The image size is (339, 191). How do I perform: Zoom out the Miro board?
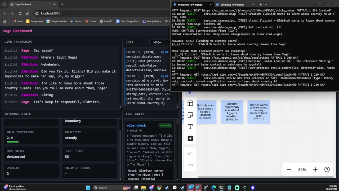[289, 170]
